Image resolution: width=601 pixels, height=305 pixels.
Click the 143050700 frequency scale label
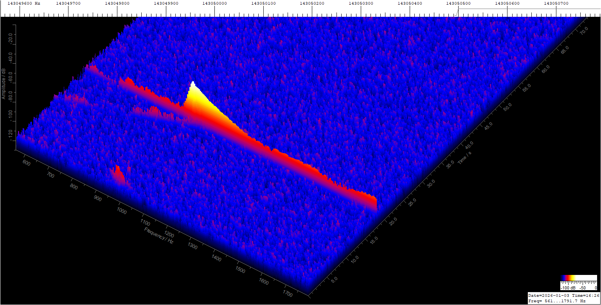pos(556,3)
